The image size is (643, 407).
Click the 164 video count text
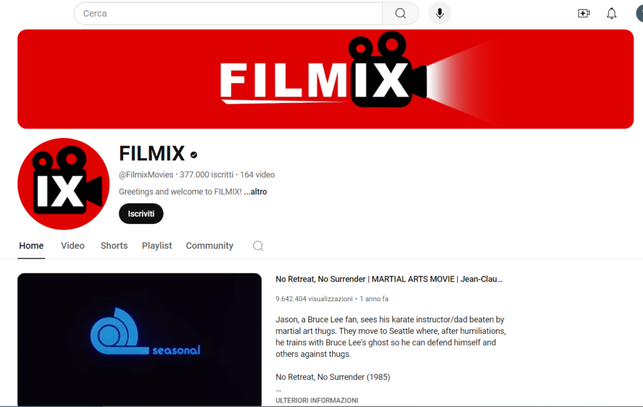pos(257,175)
